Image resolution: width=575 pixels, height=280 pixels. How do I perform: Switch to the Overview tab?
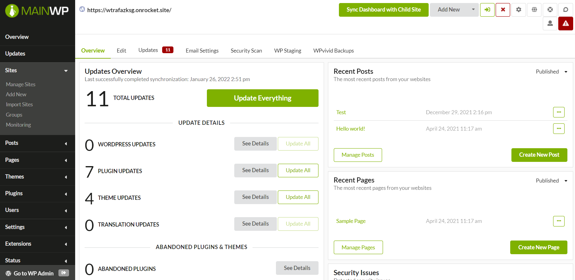pyautogui.click(x=93, y=50)
